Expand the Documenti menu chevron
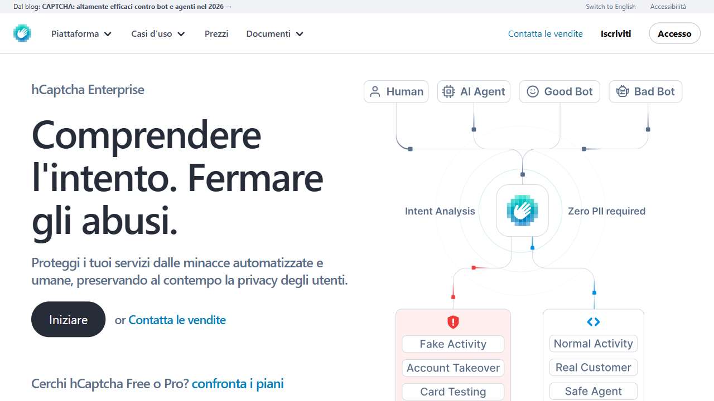 pyautogui.click(x=300, y=34)
